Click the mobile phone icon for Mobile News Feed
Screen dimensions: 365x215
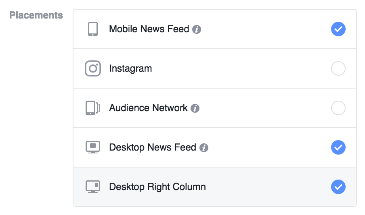tap(92, 29)
